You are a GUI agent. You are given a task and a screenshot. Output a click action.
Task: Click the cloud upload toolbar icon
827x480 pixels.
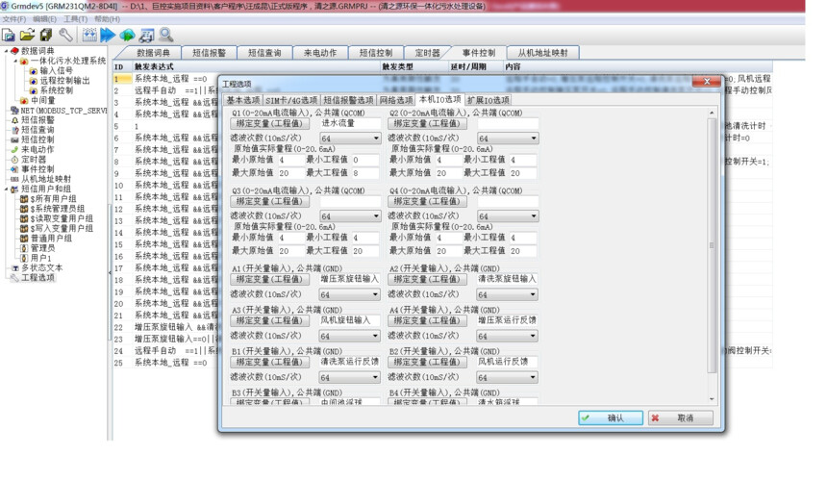tap(127, 36)
